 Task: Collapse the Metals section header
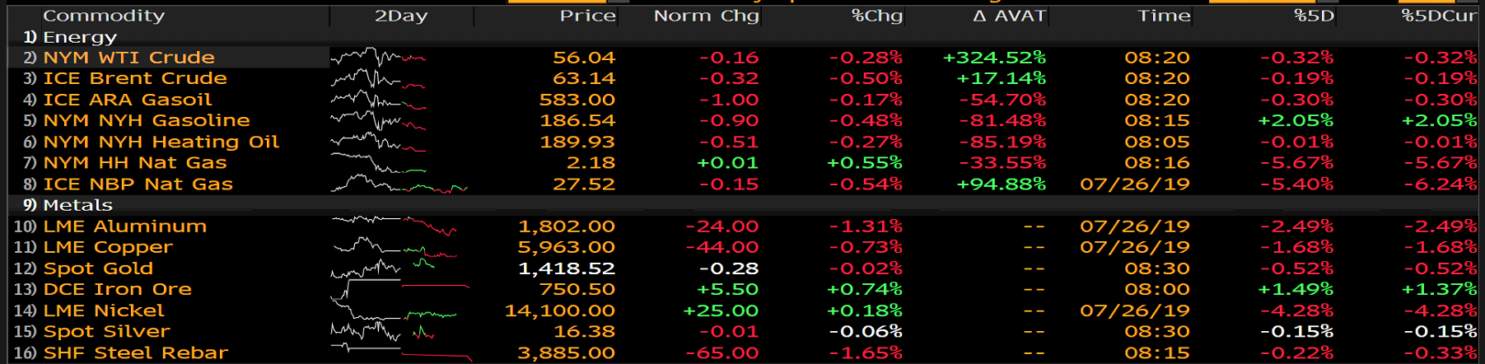pos(77,205)
